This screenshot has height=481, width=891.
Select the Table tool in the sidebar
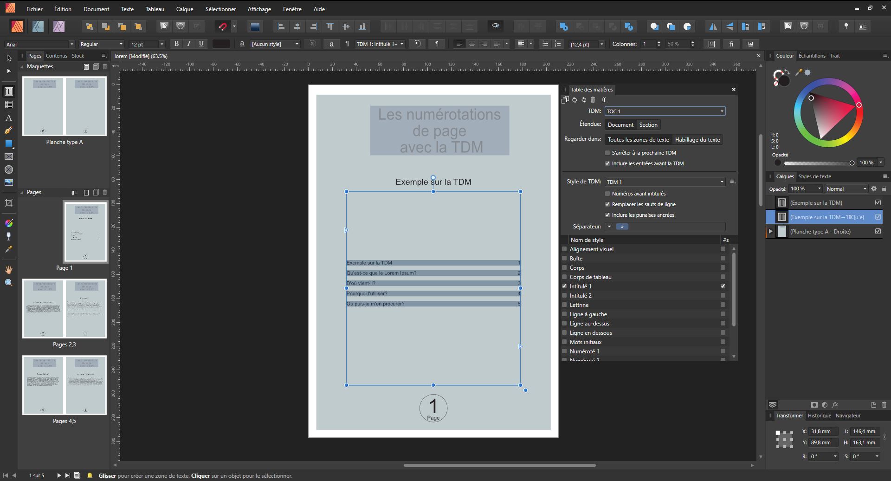tap(9, 105)
